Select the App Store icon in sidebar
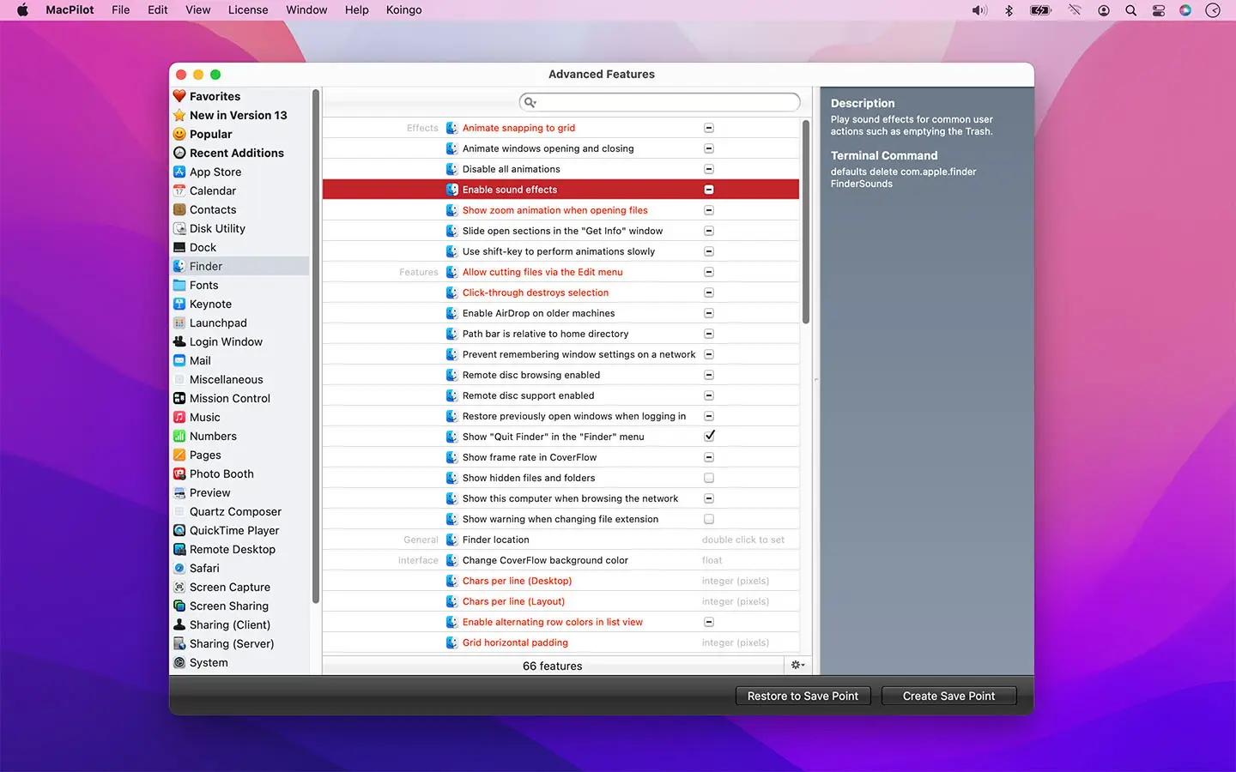 tap(179, 172)
